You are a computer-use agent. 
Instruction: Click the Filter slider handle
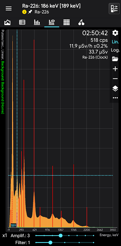(x=50, y=243)
